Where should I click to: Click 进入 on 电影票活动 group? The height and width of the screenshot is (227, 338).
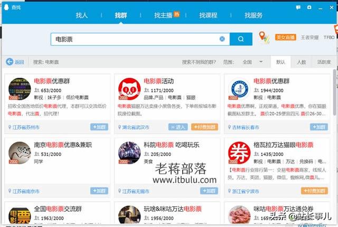click(x=178, y=127)
